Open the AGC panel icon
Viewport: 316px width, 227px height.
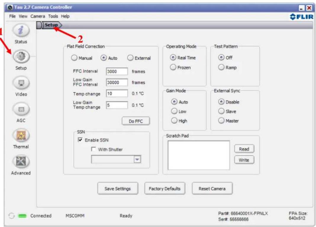click(21, 109)
